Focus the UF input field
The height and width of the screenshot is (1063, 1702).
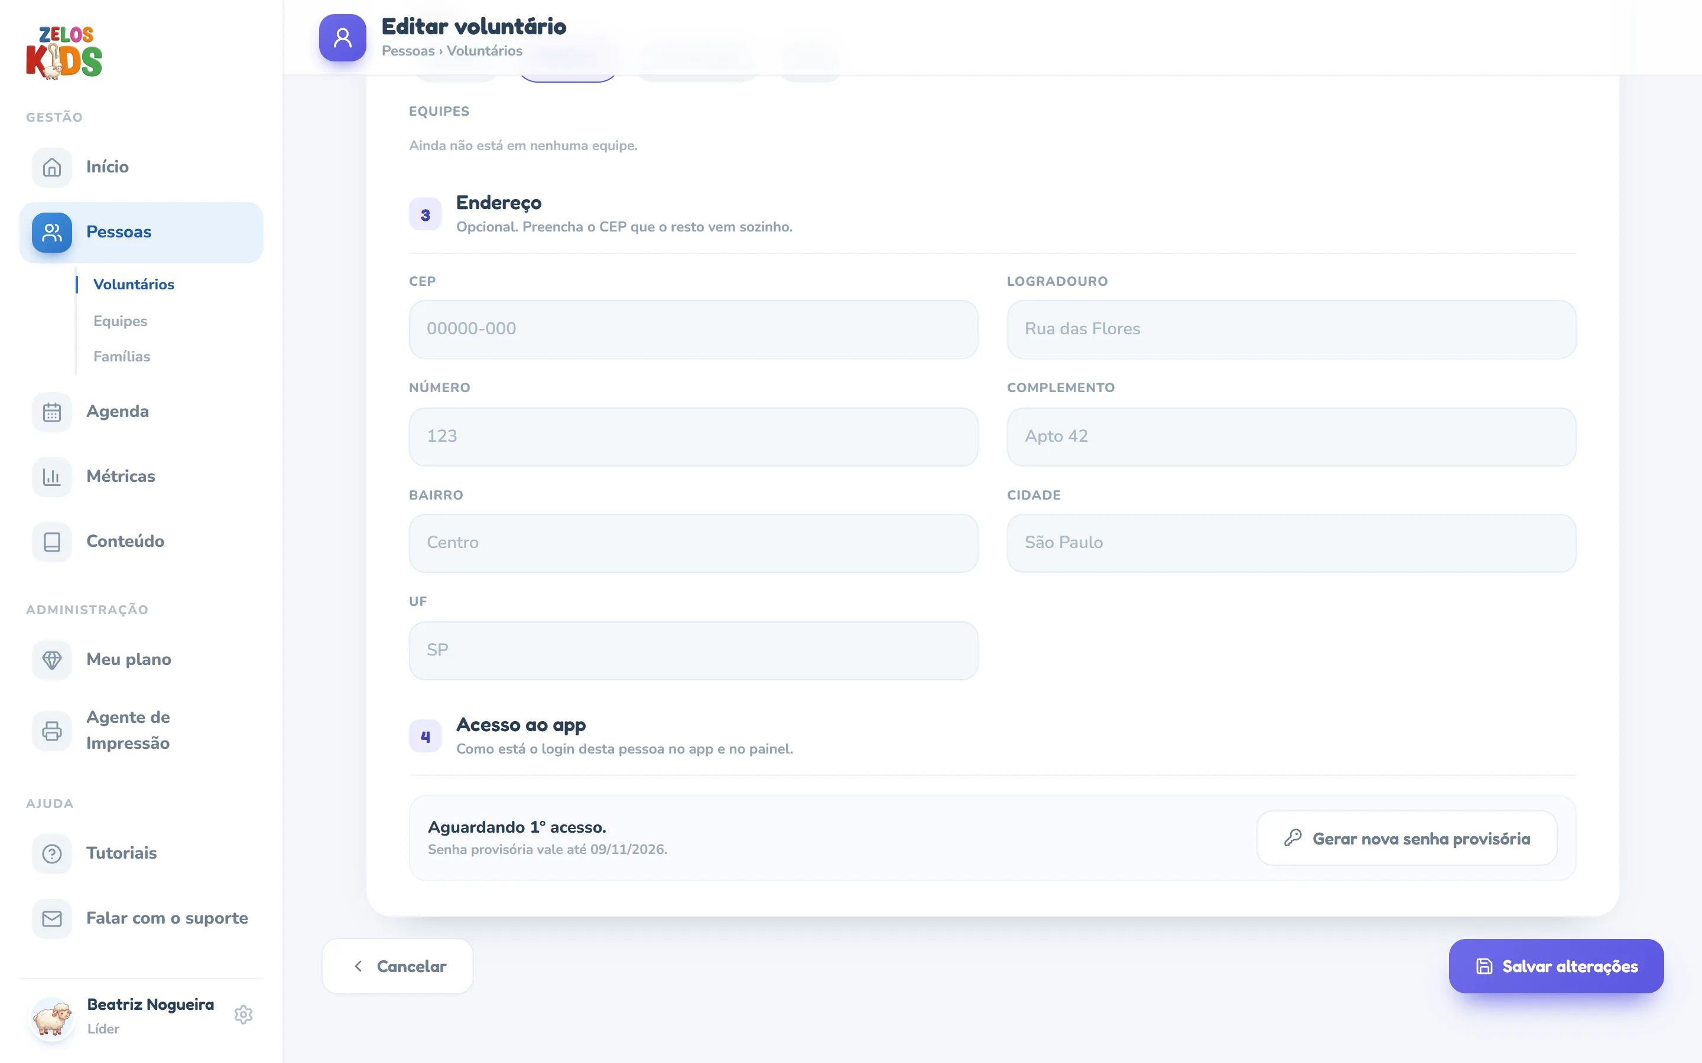[x=693, y=650]
